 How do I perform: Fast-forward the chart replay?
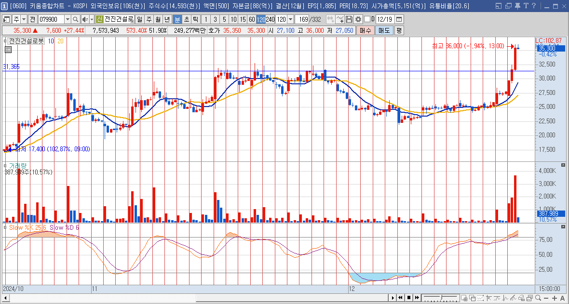tap(417, 298)
